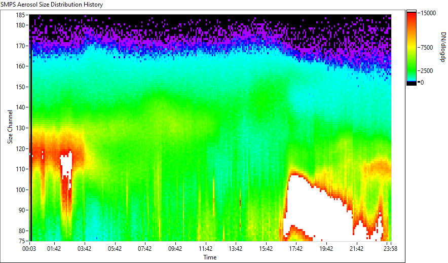Click the 05:42 time tick label
448x263 pixels.
coord(115,249)
